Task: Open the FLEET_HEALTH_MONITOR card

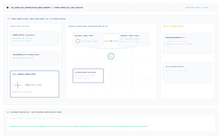Action: 187,44
